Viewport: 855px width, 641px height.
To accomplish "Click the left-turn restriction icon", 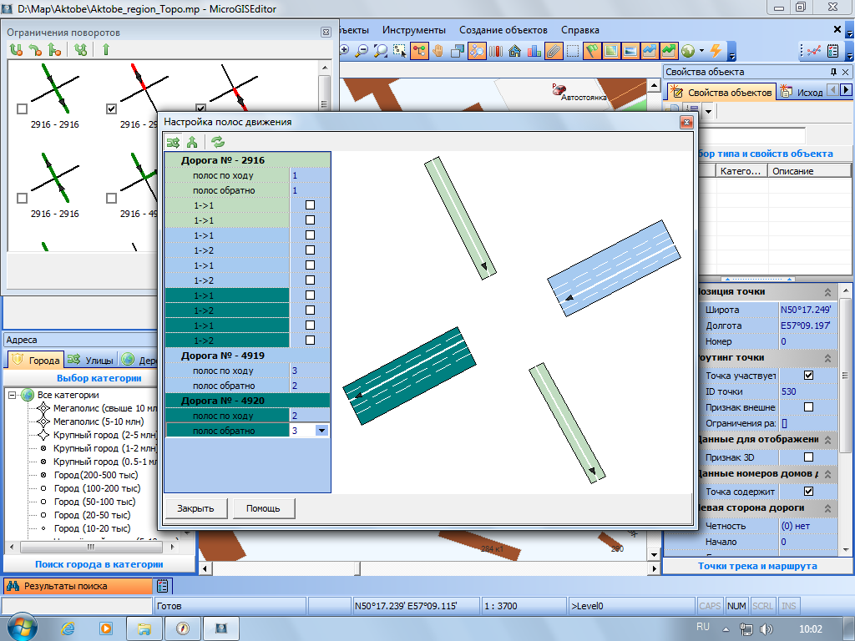I will tap(35, 50).
